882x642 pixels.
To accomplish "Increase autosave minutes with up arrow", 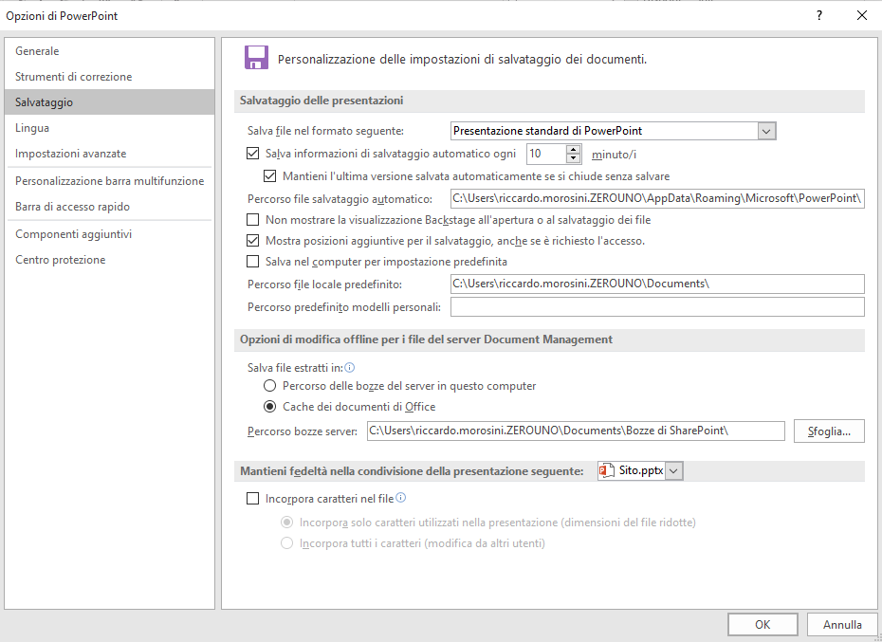I will [x=573, y=150].
